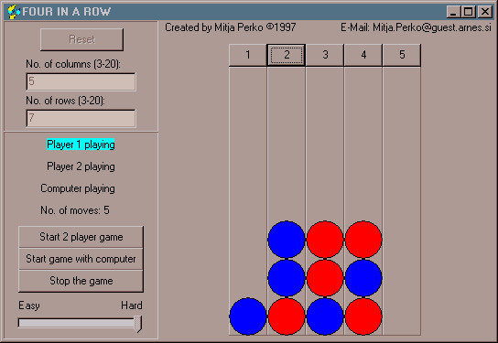Click the blue disc in column 1
The image size is (498, 343).
click(x=248, y=316)
